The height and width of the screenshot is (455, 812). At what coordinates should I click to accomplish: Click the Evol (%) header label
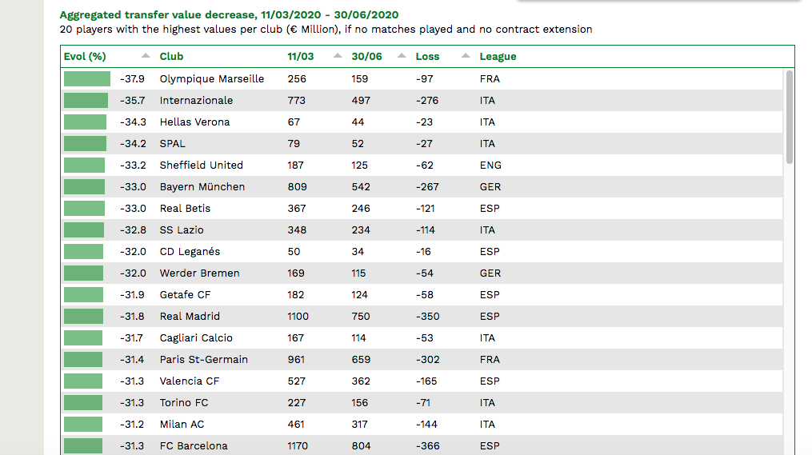(85, 57)
